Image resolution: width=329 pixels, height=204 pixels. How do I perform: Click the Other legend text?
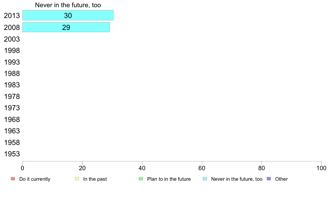[281, 179]
